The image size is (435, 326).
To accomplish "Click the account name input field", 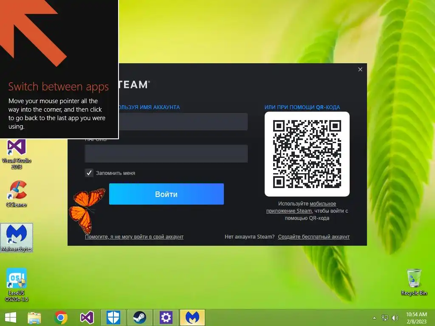I will click(183, 121).
